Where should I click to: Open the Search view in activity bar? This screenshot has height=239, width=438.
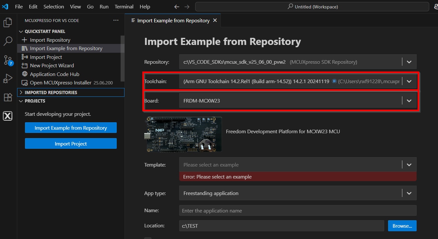point(7,41)
